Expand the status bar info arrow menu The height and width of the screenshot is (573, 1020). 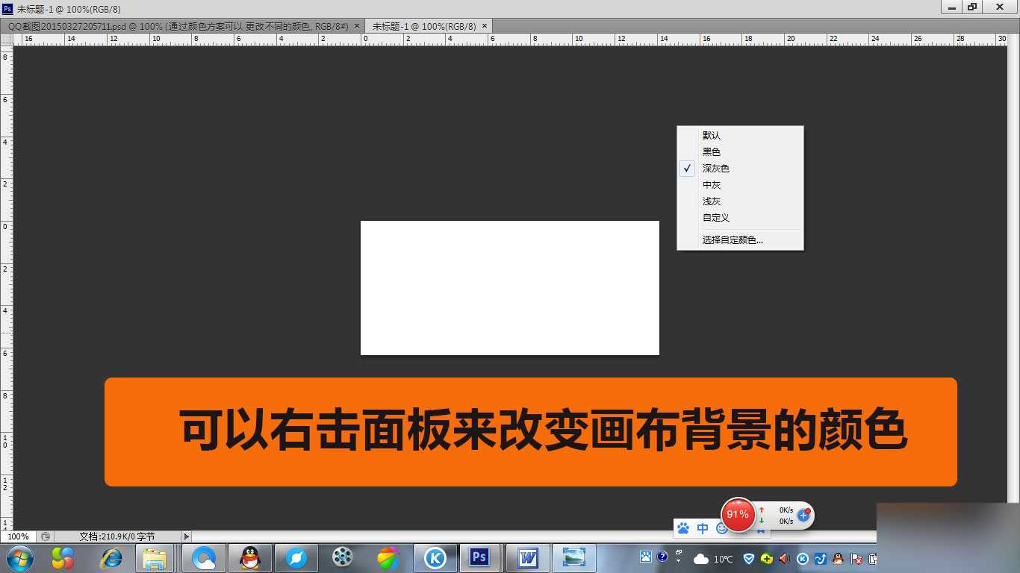(x=187, y=536)
